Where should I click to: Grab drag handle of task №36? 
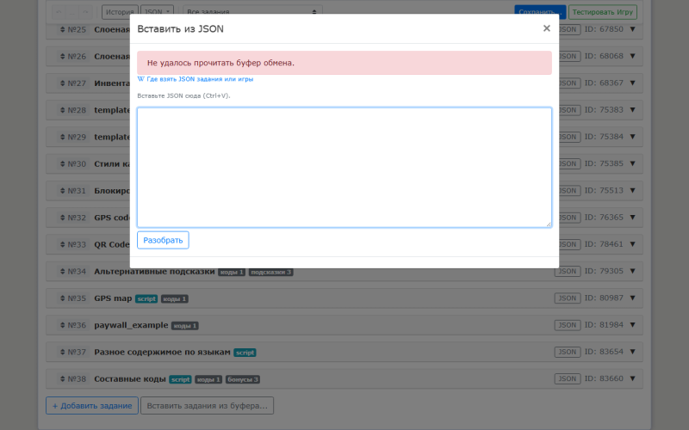point(62,325)
